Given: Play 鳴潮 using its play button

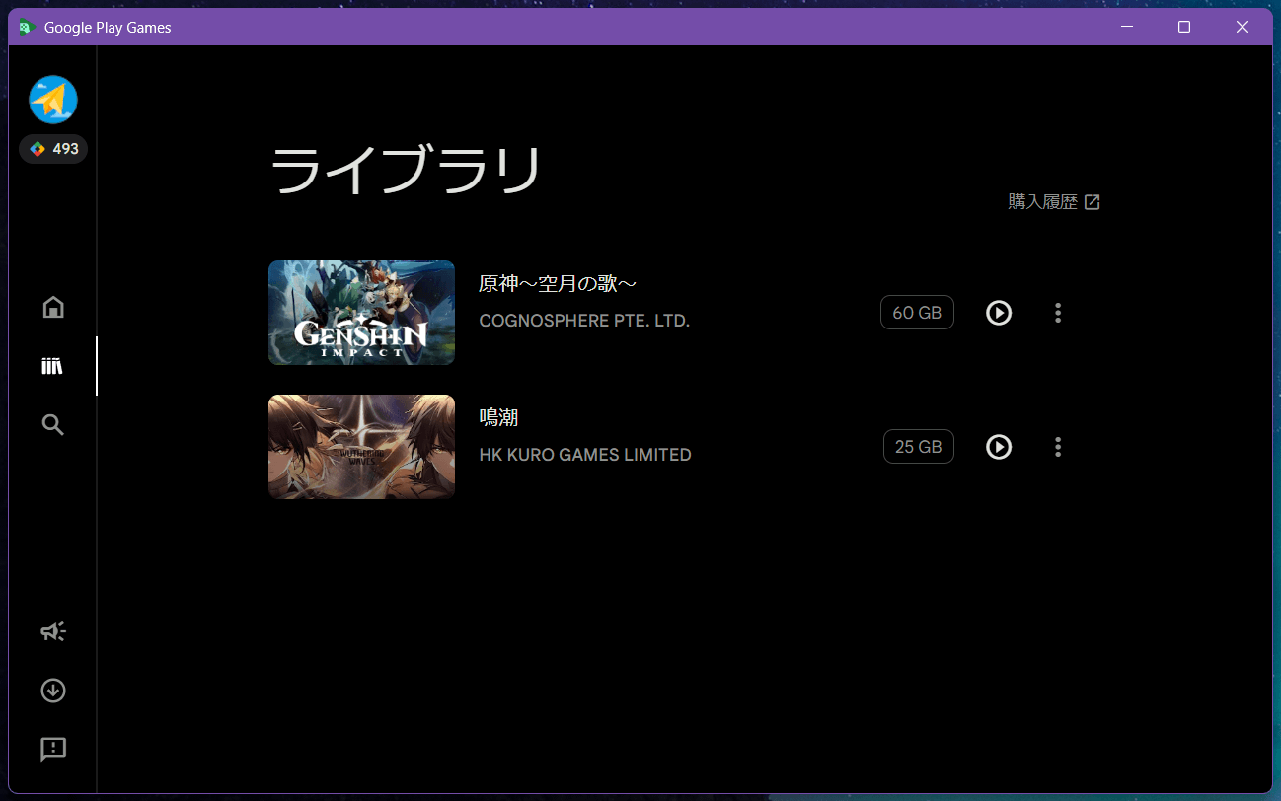Looking at the screenshot, I should pyautogui.click(x=999, y=447).
